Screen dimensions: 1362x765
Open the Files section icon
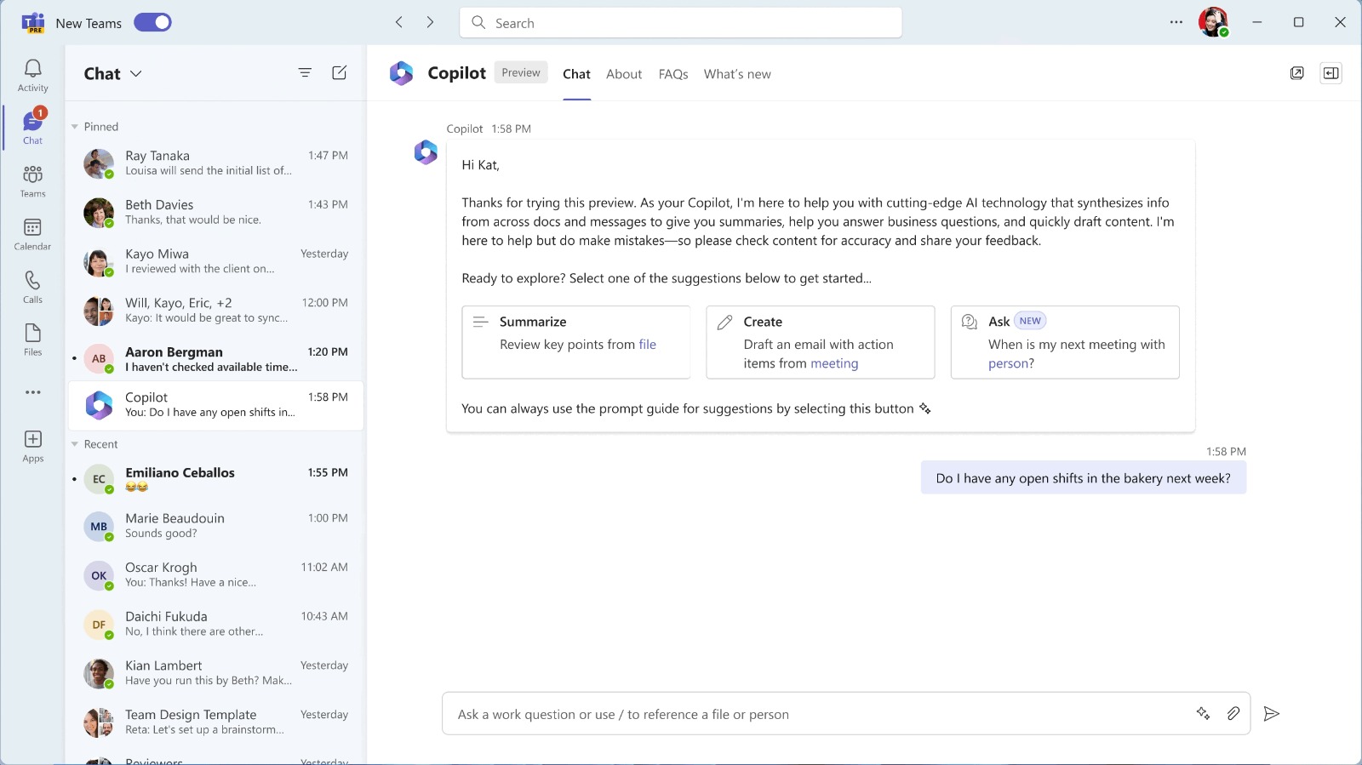point(32,340)
